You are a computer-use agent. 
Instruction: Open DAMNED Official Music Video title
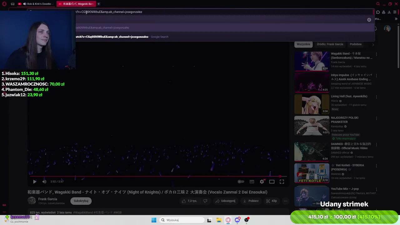(x=351, y=146)
